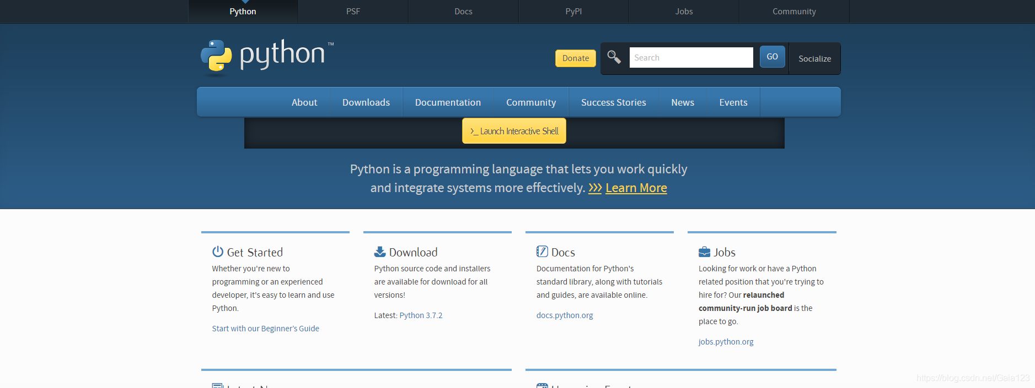This screenshot has width=1035, height=388.
Task: Click the magnifying glass search icon
Action: click(x=614, y=57)
